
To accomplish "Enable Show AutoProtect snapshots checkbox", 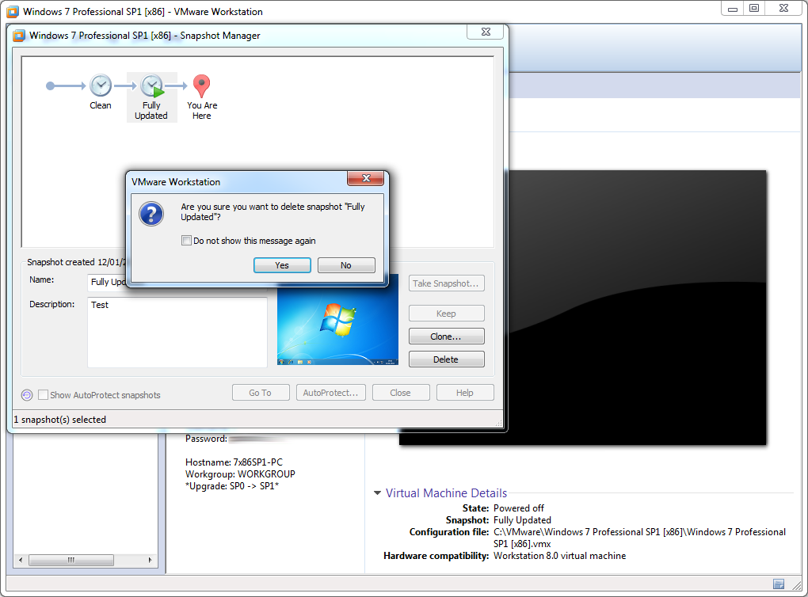I will [44, 394].
